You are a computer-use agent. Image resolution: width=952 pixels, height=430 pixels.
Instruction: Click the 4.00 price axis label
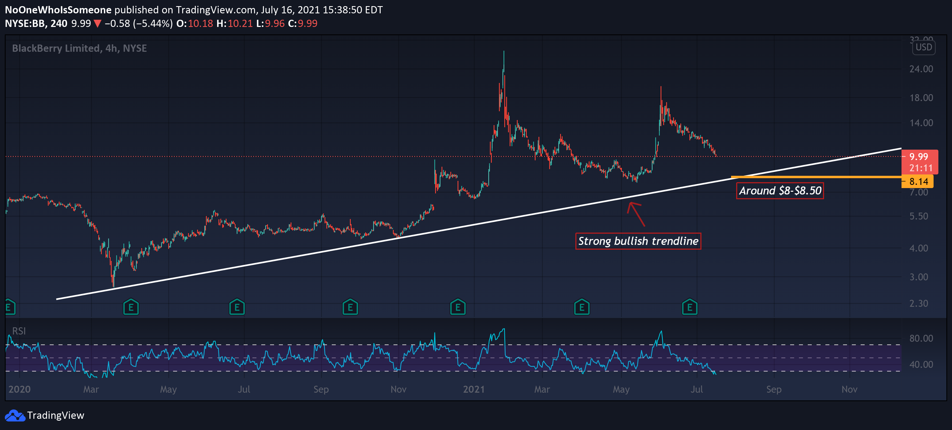coord(919,248)
